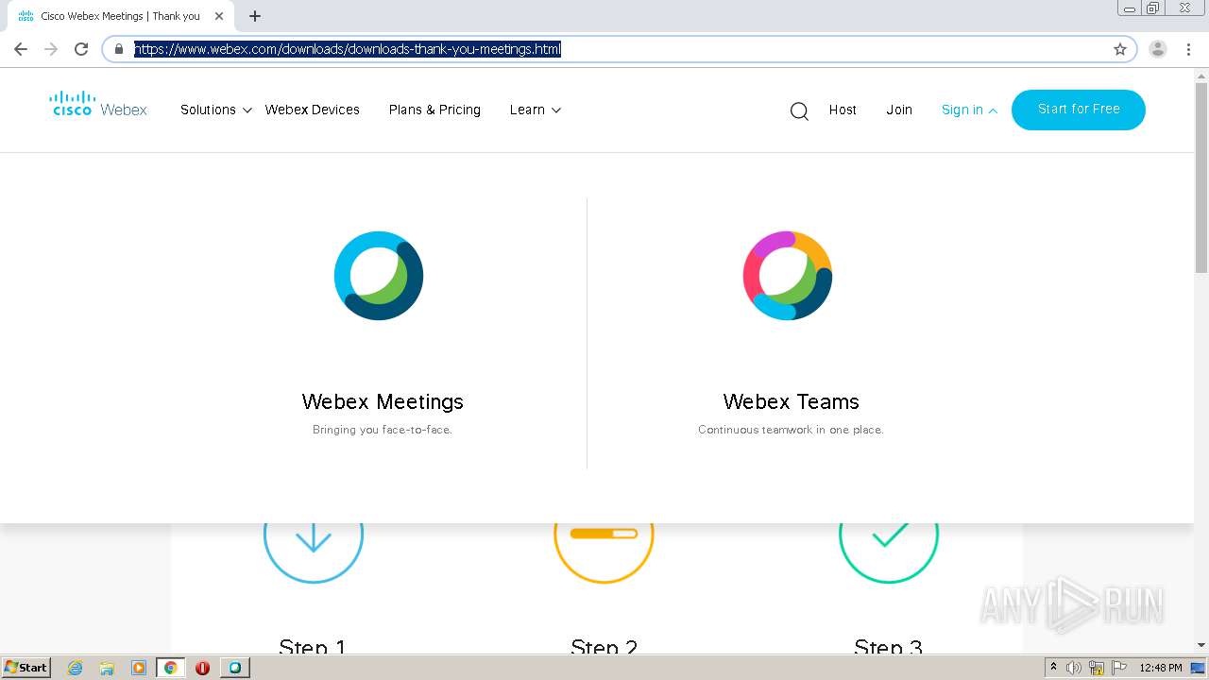The image size is (1209, 680).
Task: Click the browser forward arrow
Action: (51, 49)
